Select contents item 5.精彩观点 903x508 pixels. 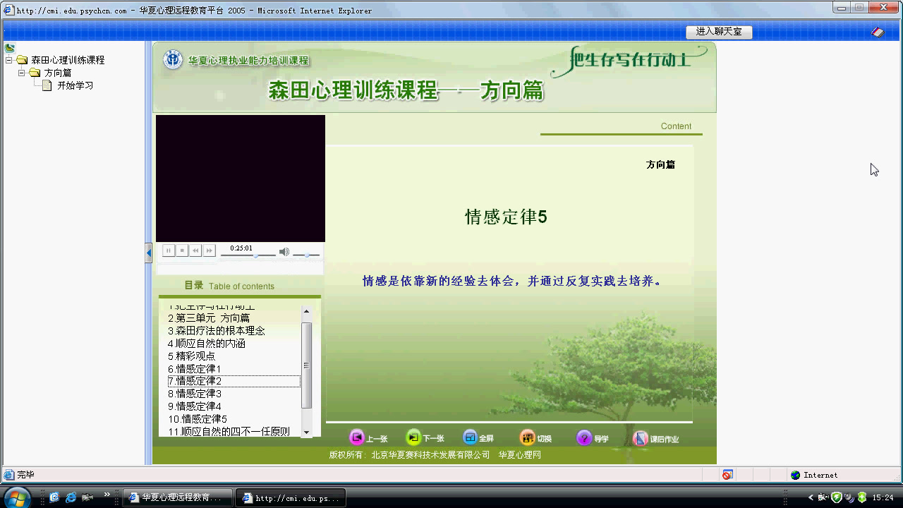[x=192, y=356]
